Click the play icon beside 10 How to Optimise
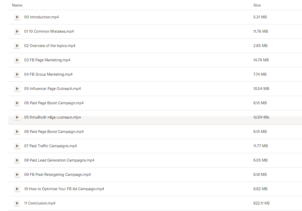This screenshot has height=211, width=302. [17, 189]
